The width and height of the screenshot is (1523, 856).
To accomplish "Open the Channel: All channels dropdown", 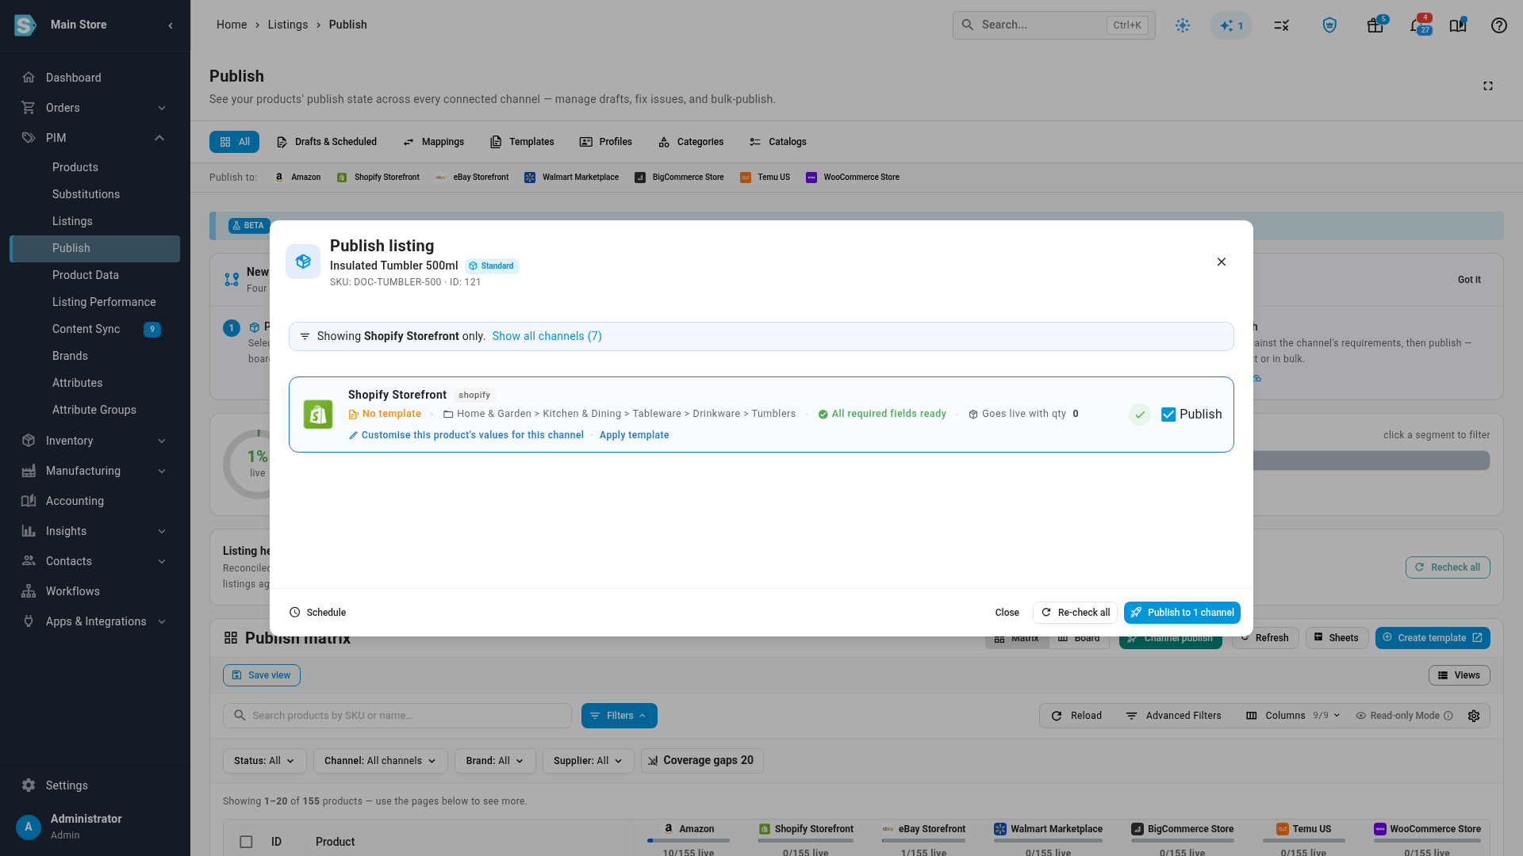I will (x=380, y=761).
